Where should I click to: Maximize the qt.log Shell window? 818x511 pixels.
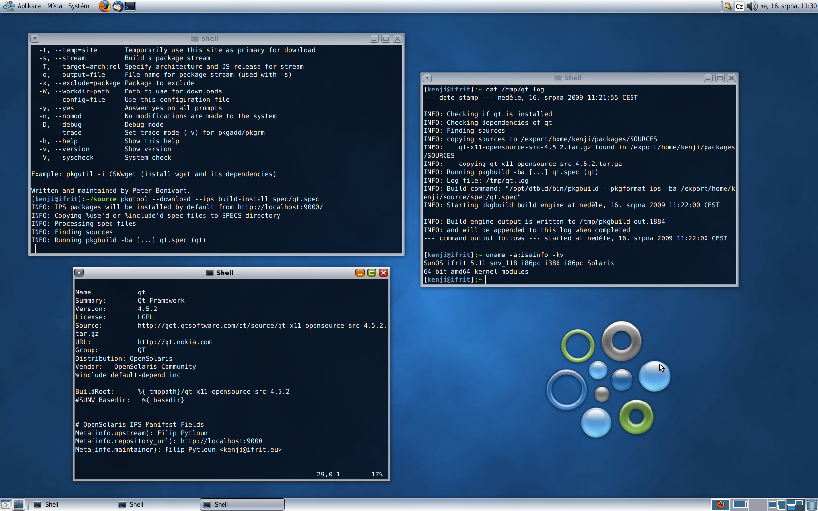click(x=720, y=78)
